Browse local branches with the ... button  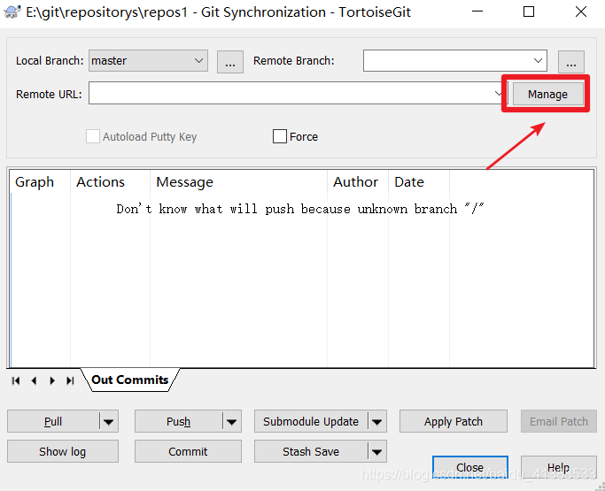coord(230,62)
